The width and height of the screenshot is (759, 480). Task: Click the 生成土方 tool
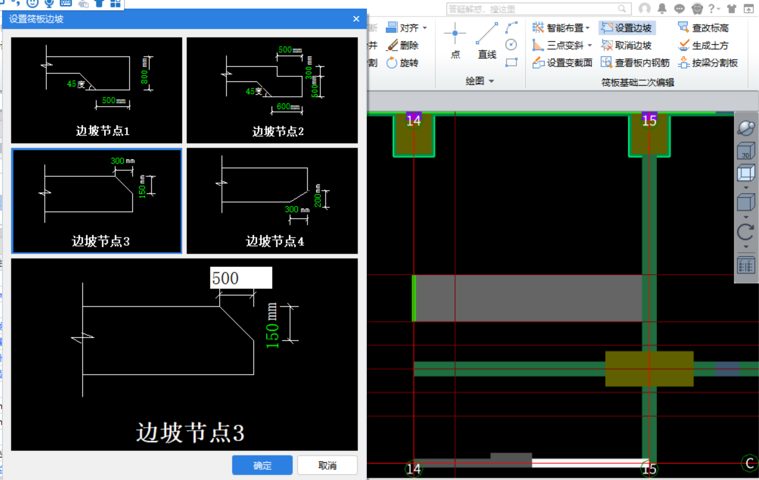pyautogui.click(x=703, y=45)
